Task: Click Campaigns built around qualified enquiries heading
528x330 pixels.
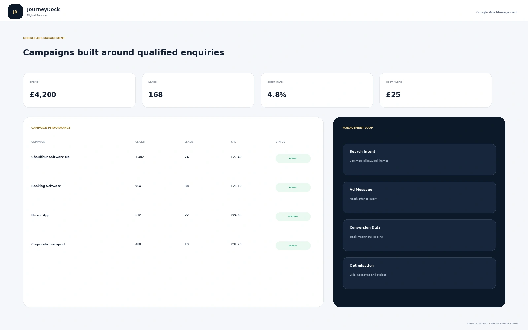Action: coord(124,53)
